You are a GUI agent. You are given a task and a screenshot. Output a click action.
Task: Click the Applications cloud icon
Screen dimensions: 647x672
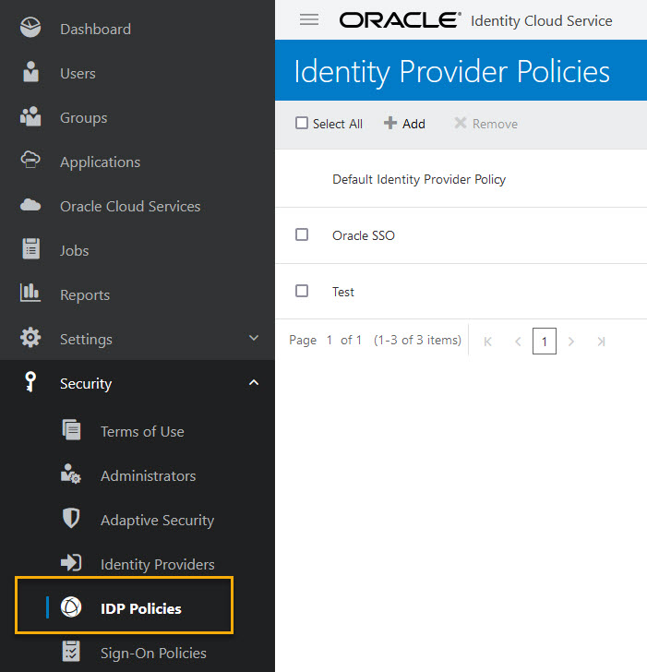(x=30, y=160)
